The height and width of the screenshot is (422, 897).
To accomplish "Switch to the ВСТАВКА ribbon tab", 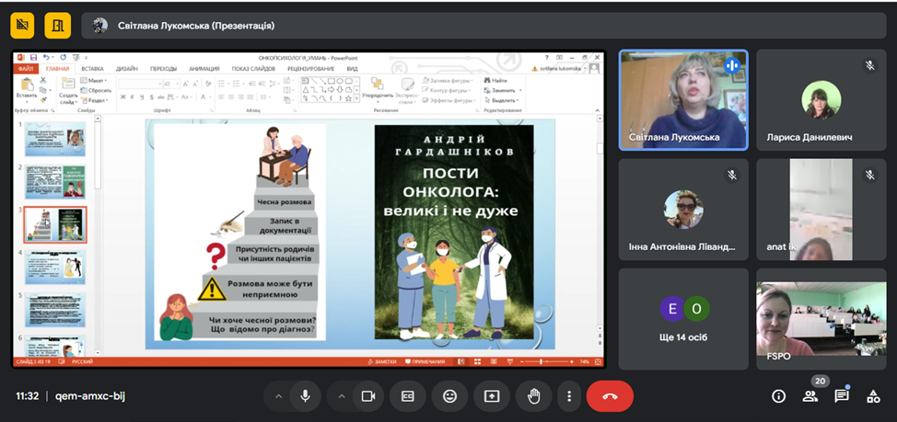I will click(x=92, y=69).
